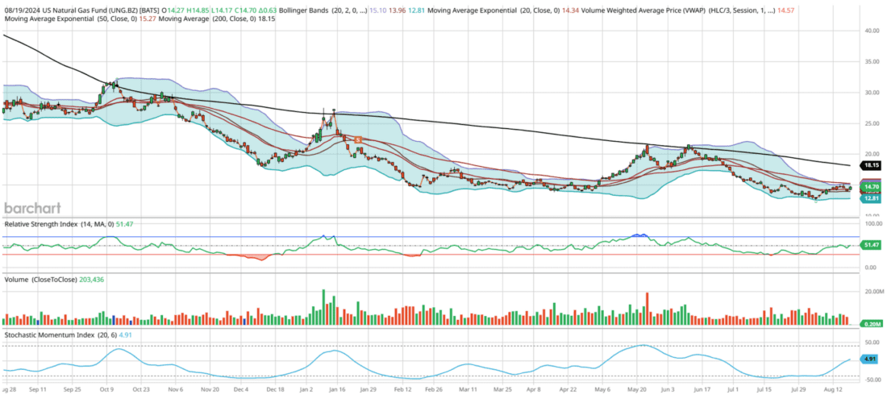Screen dimensions: 887x407
Task: Select the 14.70 last price tag
Action: click(x=870, y=186)
